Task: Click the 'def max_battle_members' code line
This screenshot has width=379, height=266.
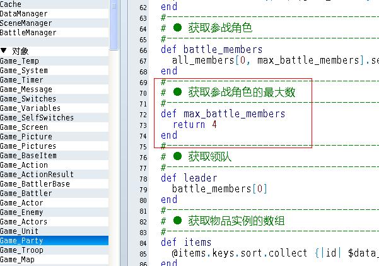Action: click(223, 114)
